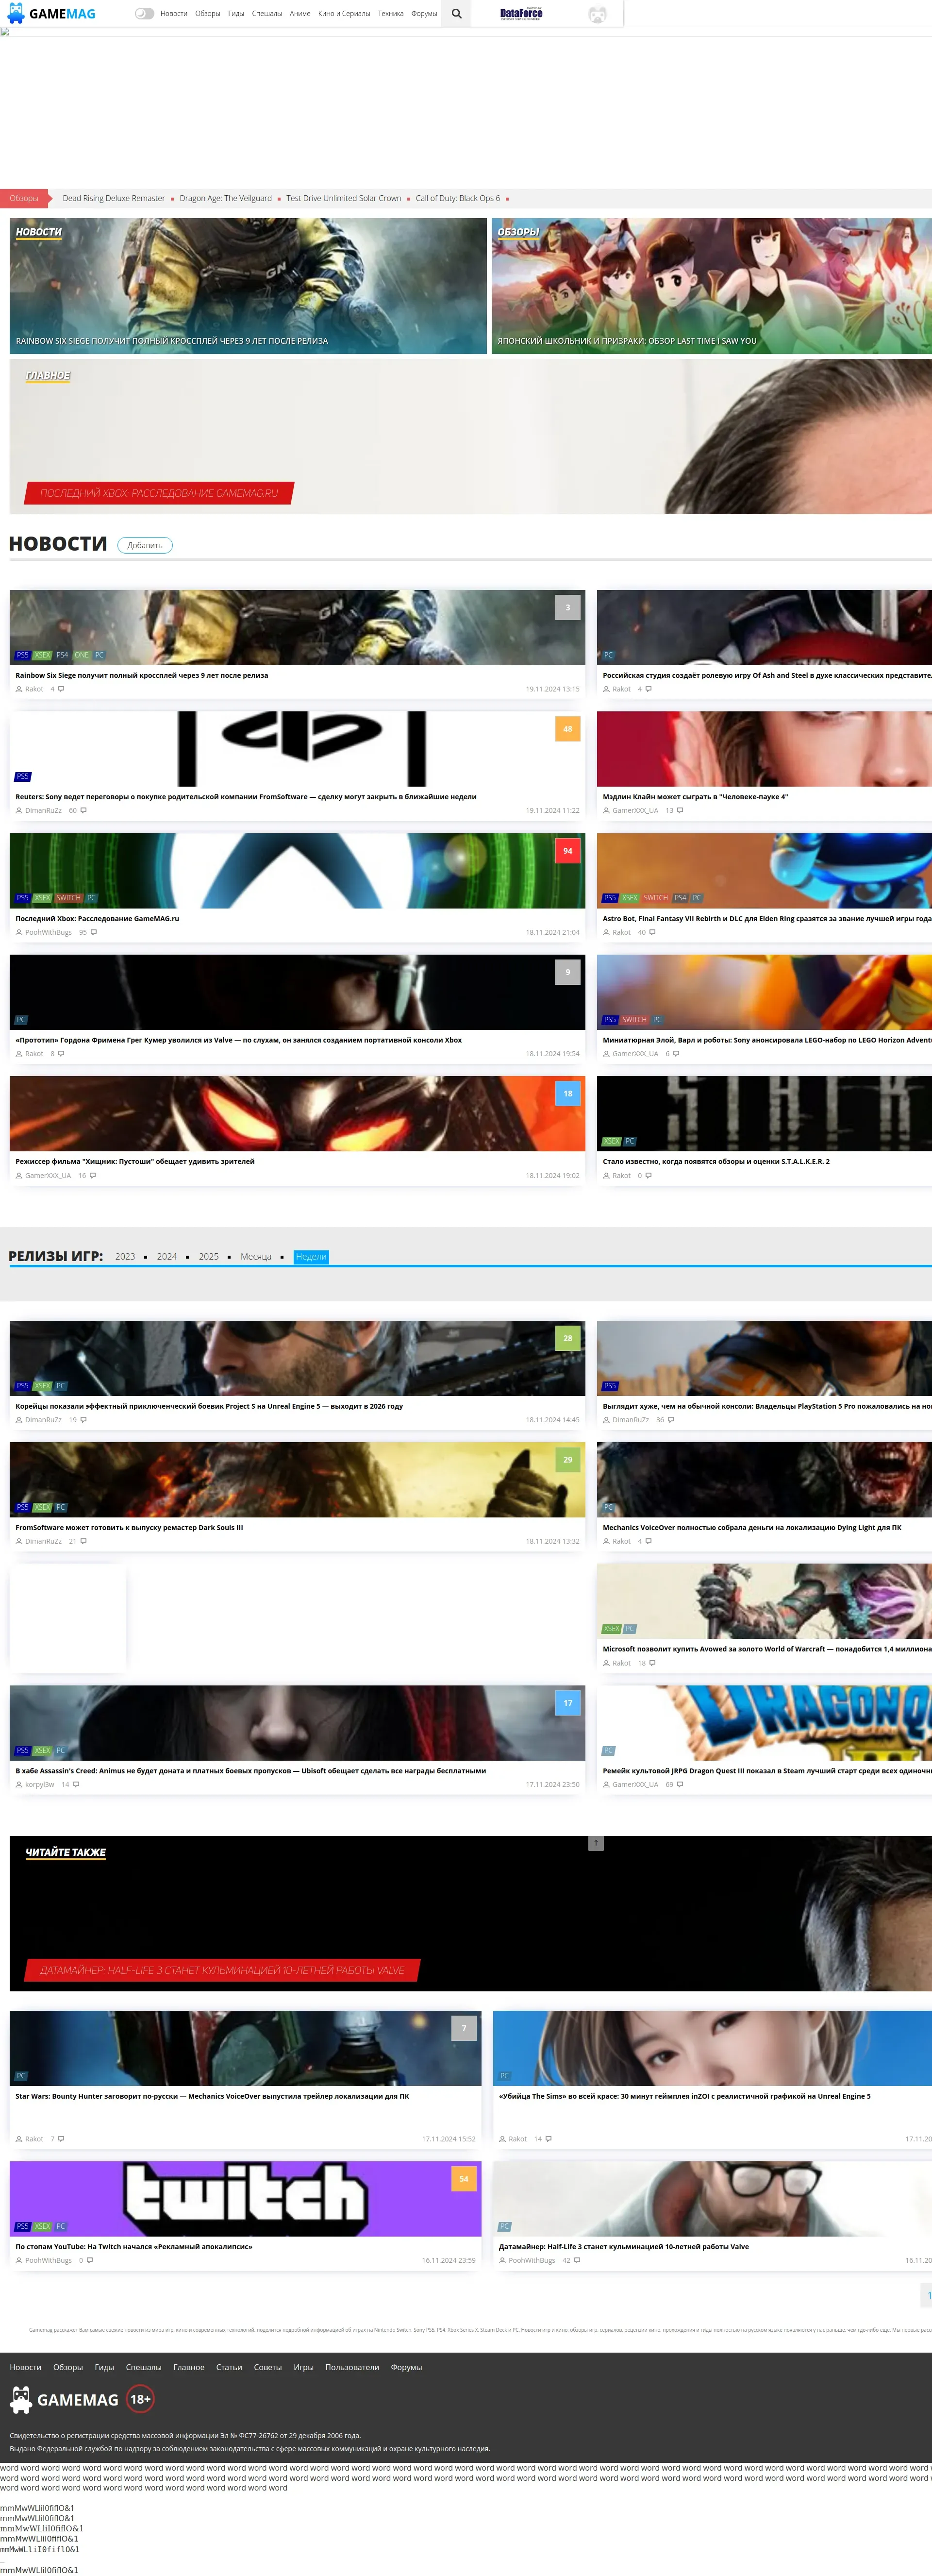Screen dimensions: 932x2576
Task: Click comment bubble icon under Rainbow Six Siege news
Action: point(61,689)
